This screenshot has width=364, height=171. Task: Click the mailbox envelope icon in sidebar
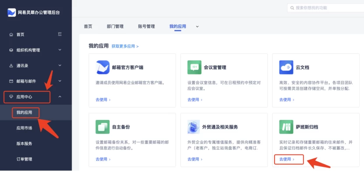[x=11, y=81]
